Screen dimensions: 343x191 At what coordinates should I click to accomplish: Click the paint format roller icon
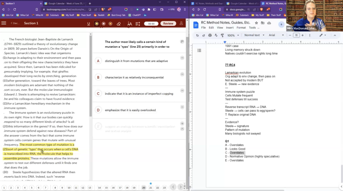pos(222,35)
